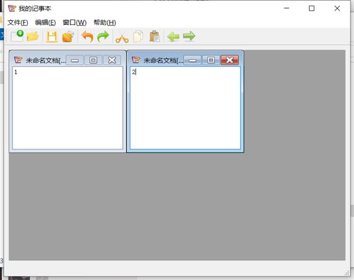Open the 帮助(H) menu
This screenshot has height=280, width=354.
coord(105,22)
